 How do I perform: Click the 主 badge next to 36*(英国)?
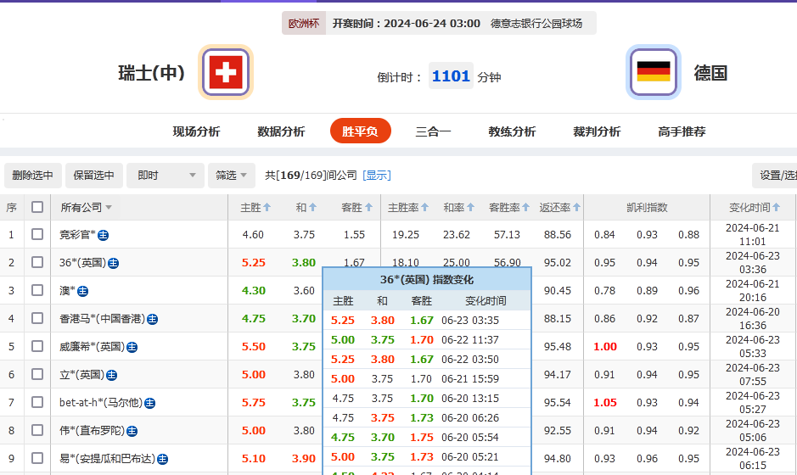point(113,263)
